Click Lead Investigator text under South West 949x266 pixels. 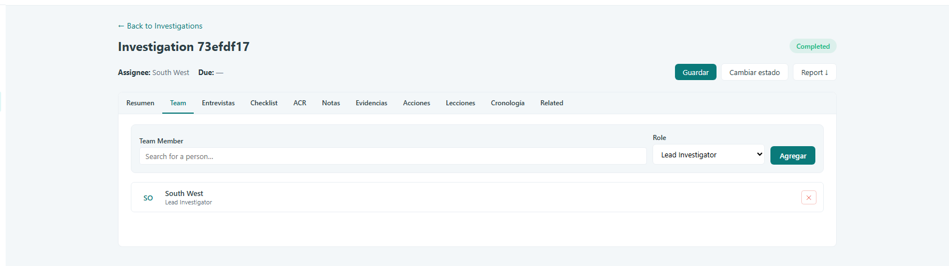189,202
